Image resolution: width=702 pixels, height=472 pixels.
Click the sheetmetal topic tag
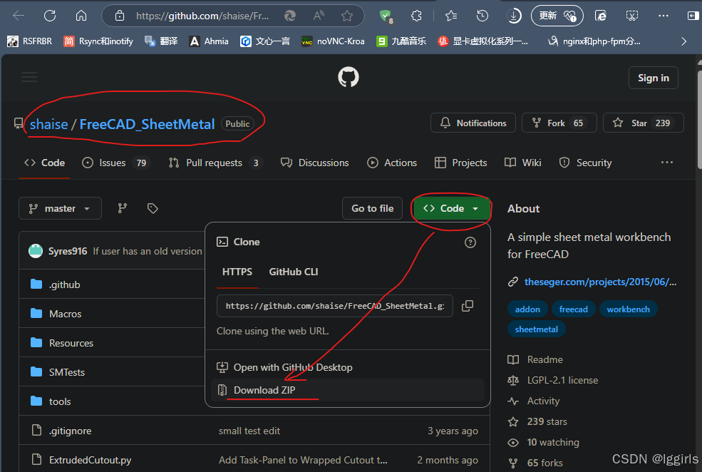click(537, 329)
